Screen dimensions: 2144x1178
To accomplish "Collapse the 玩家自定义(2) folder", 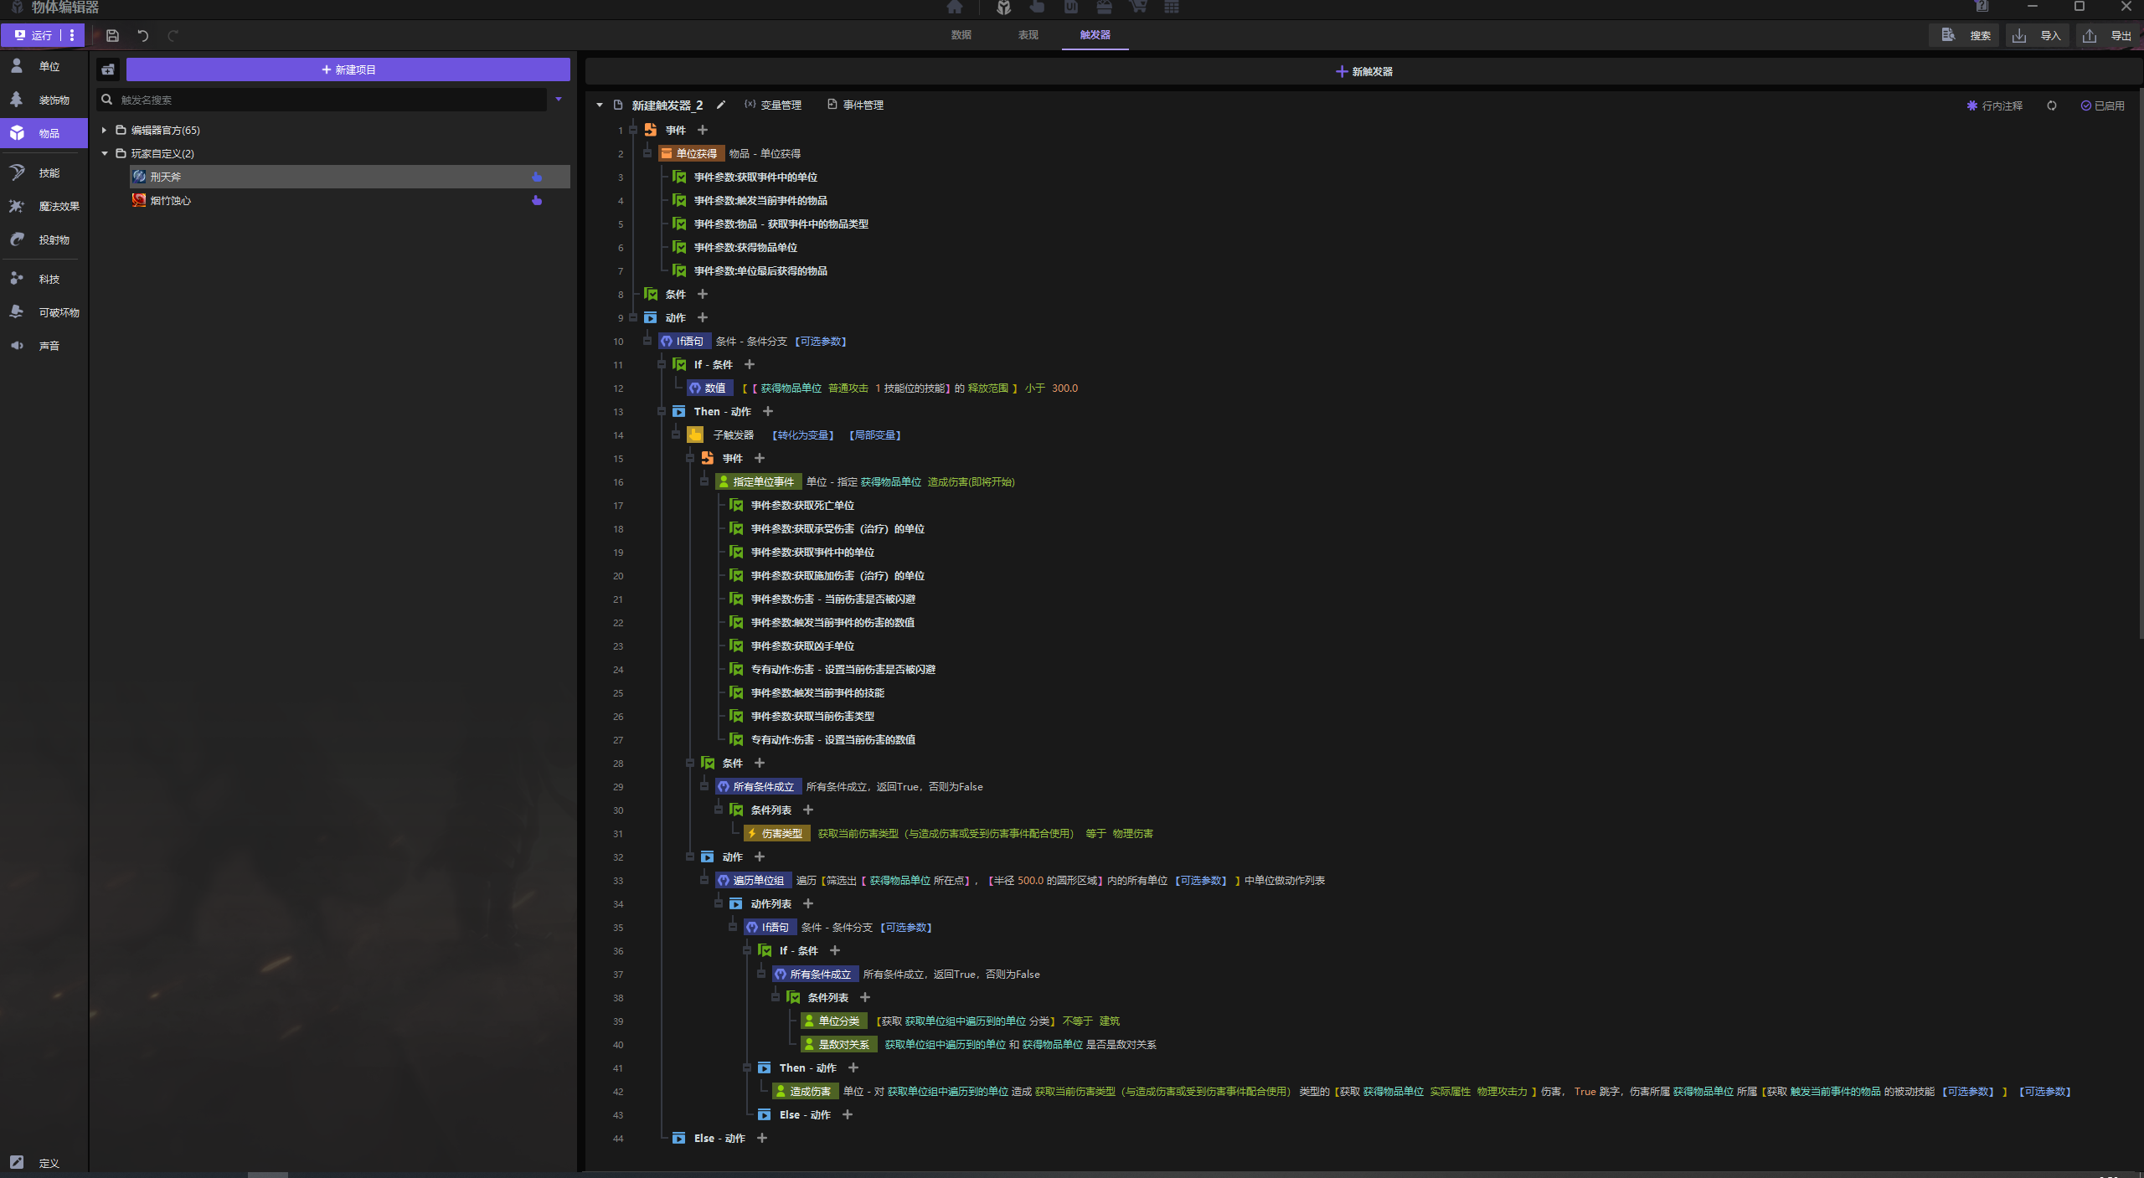I will pyautogui.click(x=104, y=153).
